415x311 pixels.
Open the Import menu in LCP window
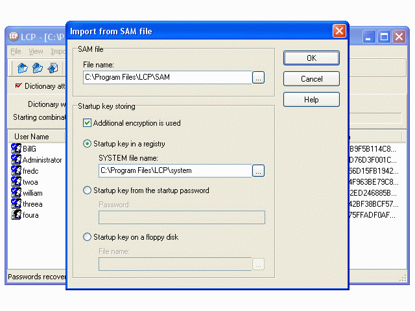click(58, 51)
